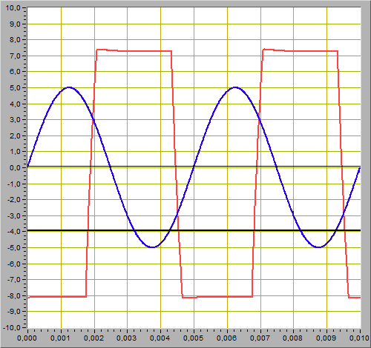
Task: Click the 8,0 vertical axis label
Action: 15,40
